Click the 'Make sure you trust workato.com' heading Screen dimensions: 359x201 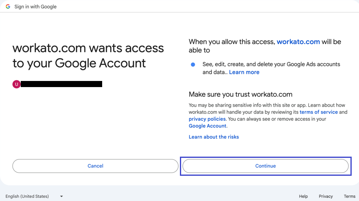(241, 94)
